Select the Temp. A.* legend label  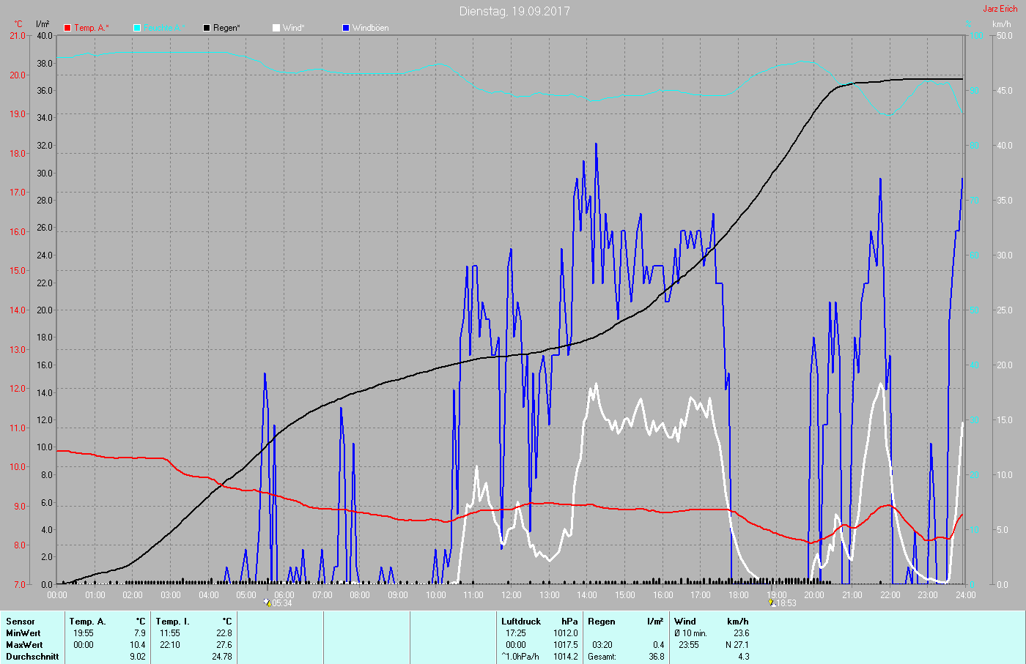pos(92,28)
